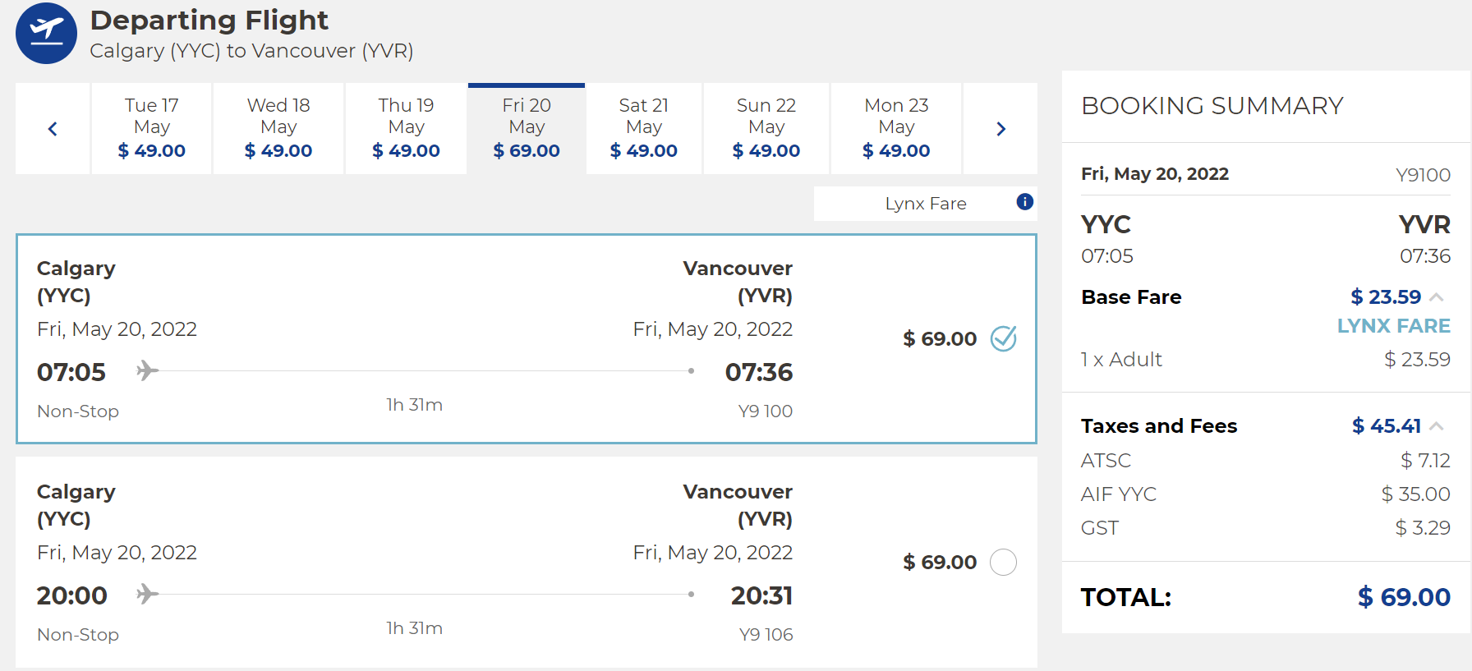Click airplane icon on the 20:00 flight

point(147,594)
